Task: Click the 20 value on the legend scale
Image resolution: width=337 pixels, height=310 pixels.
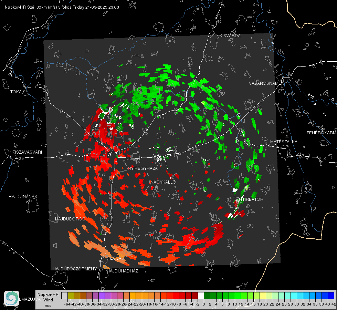Action: click(266, 304)
